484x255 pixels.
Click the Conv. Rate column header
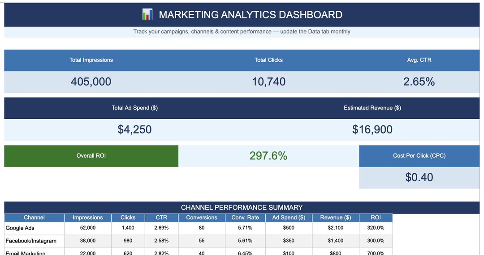click(245, 218)
